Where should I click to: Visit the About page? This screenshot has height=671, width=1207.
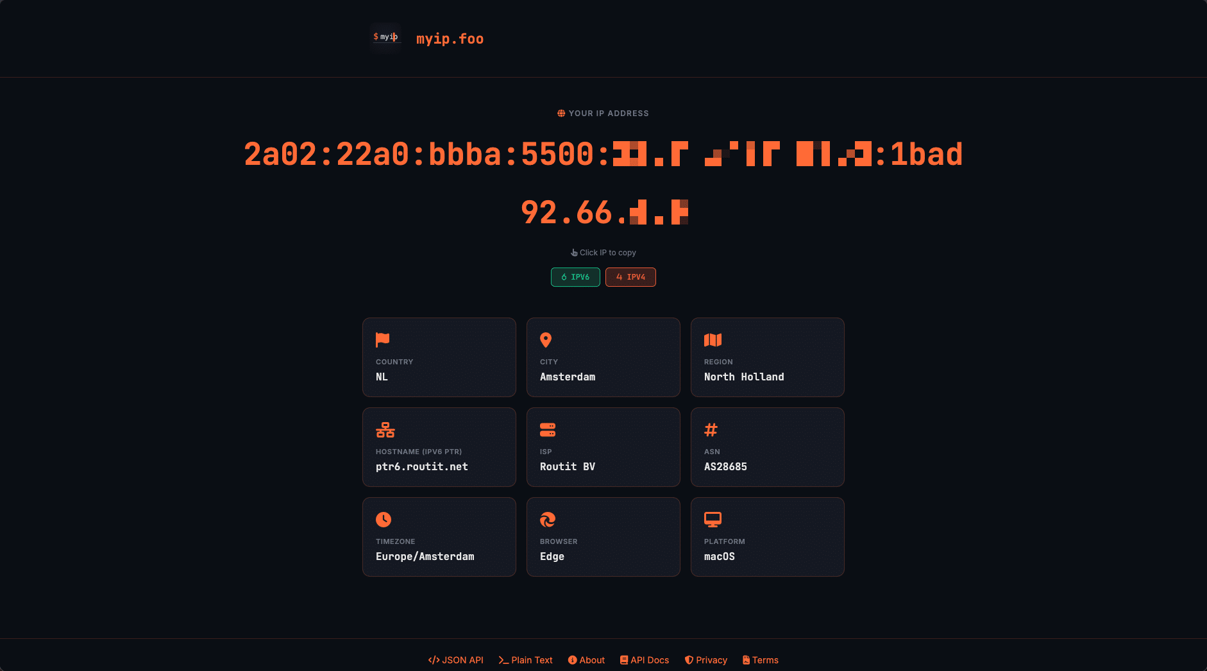pyautogui.click(x=586, y=659)
